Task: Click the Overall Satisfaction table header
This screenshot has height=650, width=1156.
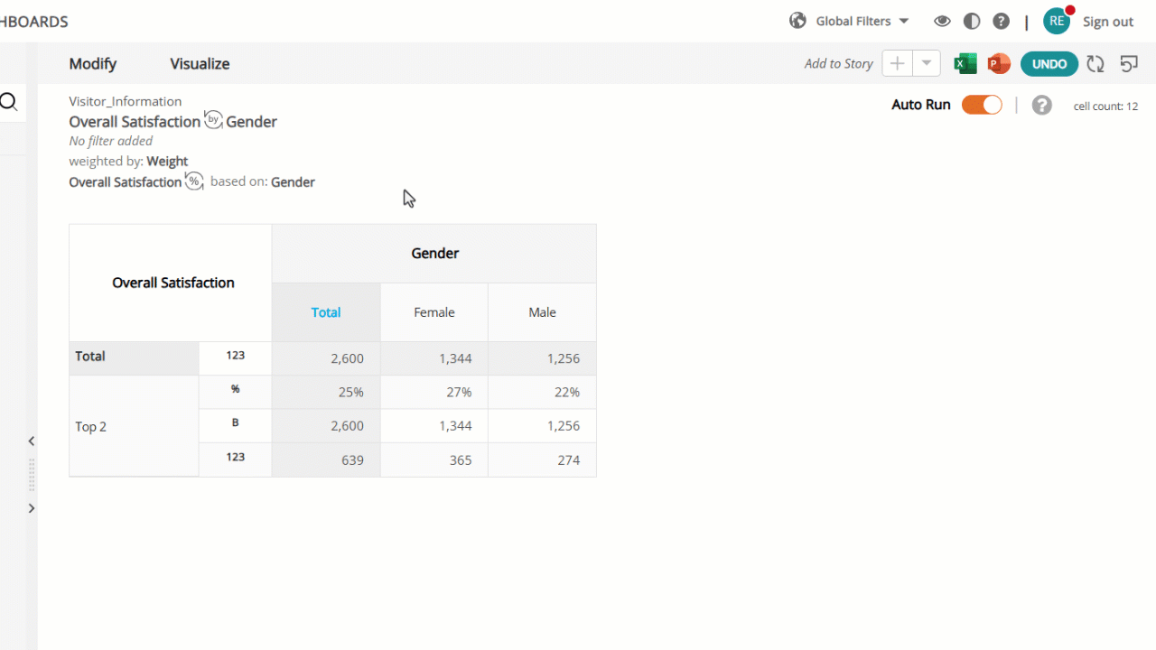Action: pos(172,283)
